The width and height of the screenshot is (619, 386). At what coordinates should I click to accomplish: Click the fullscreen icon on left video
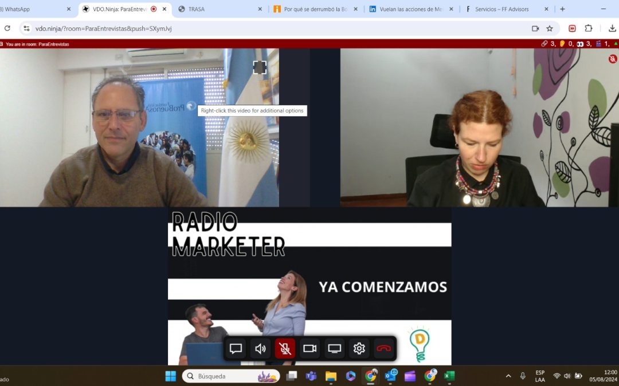click(x=260, y=67)
